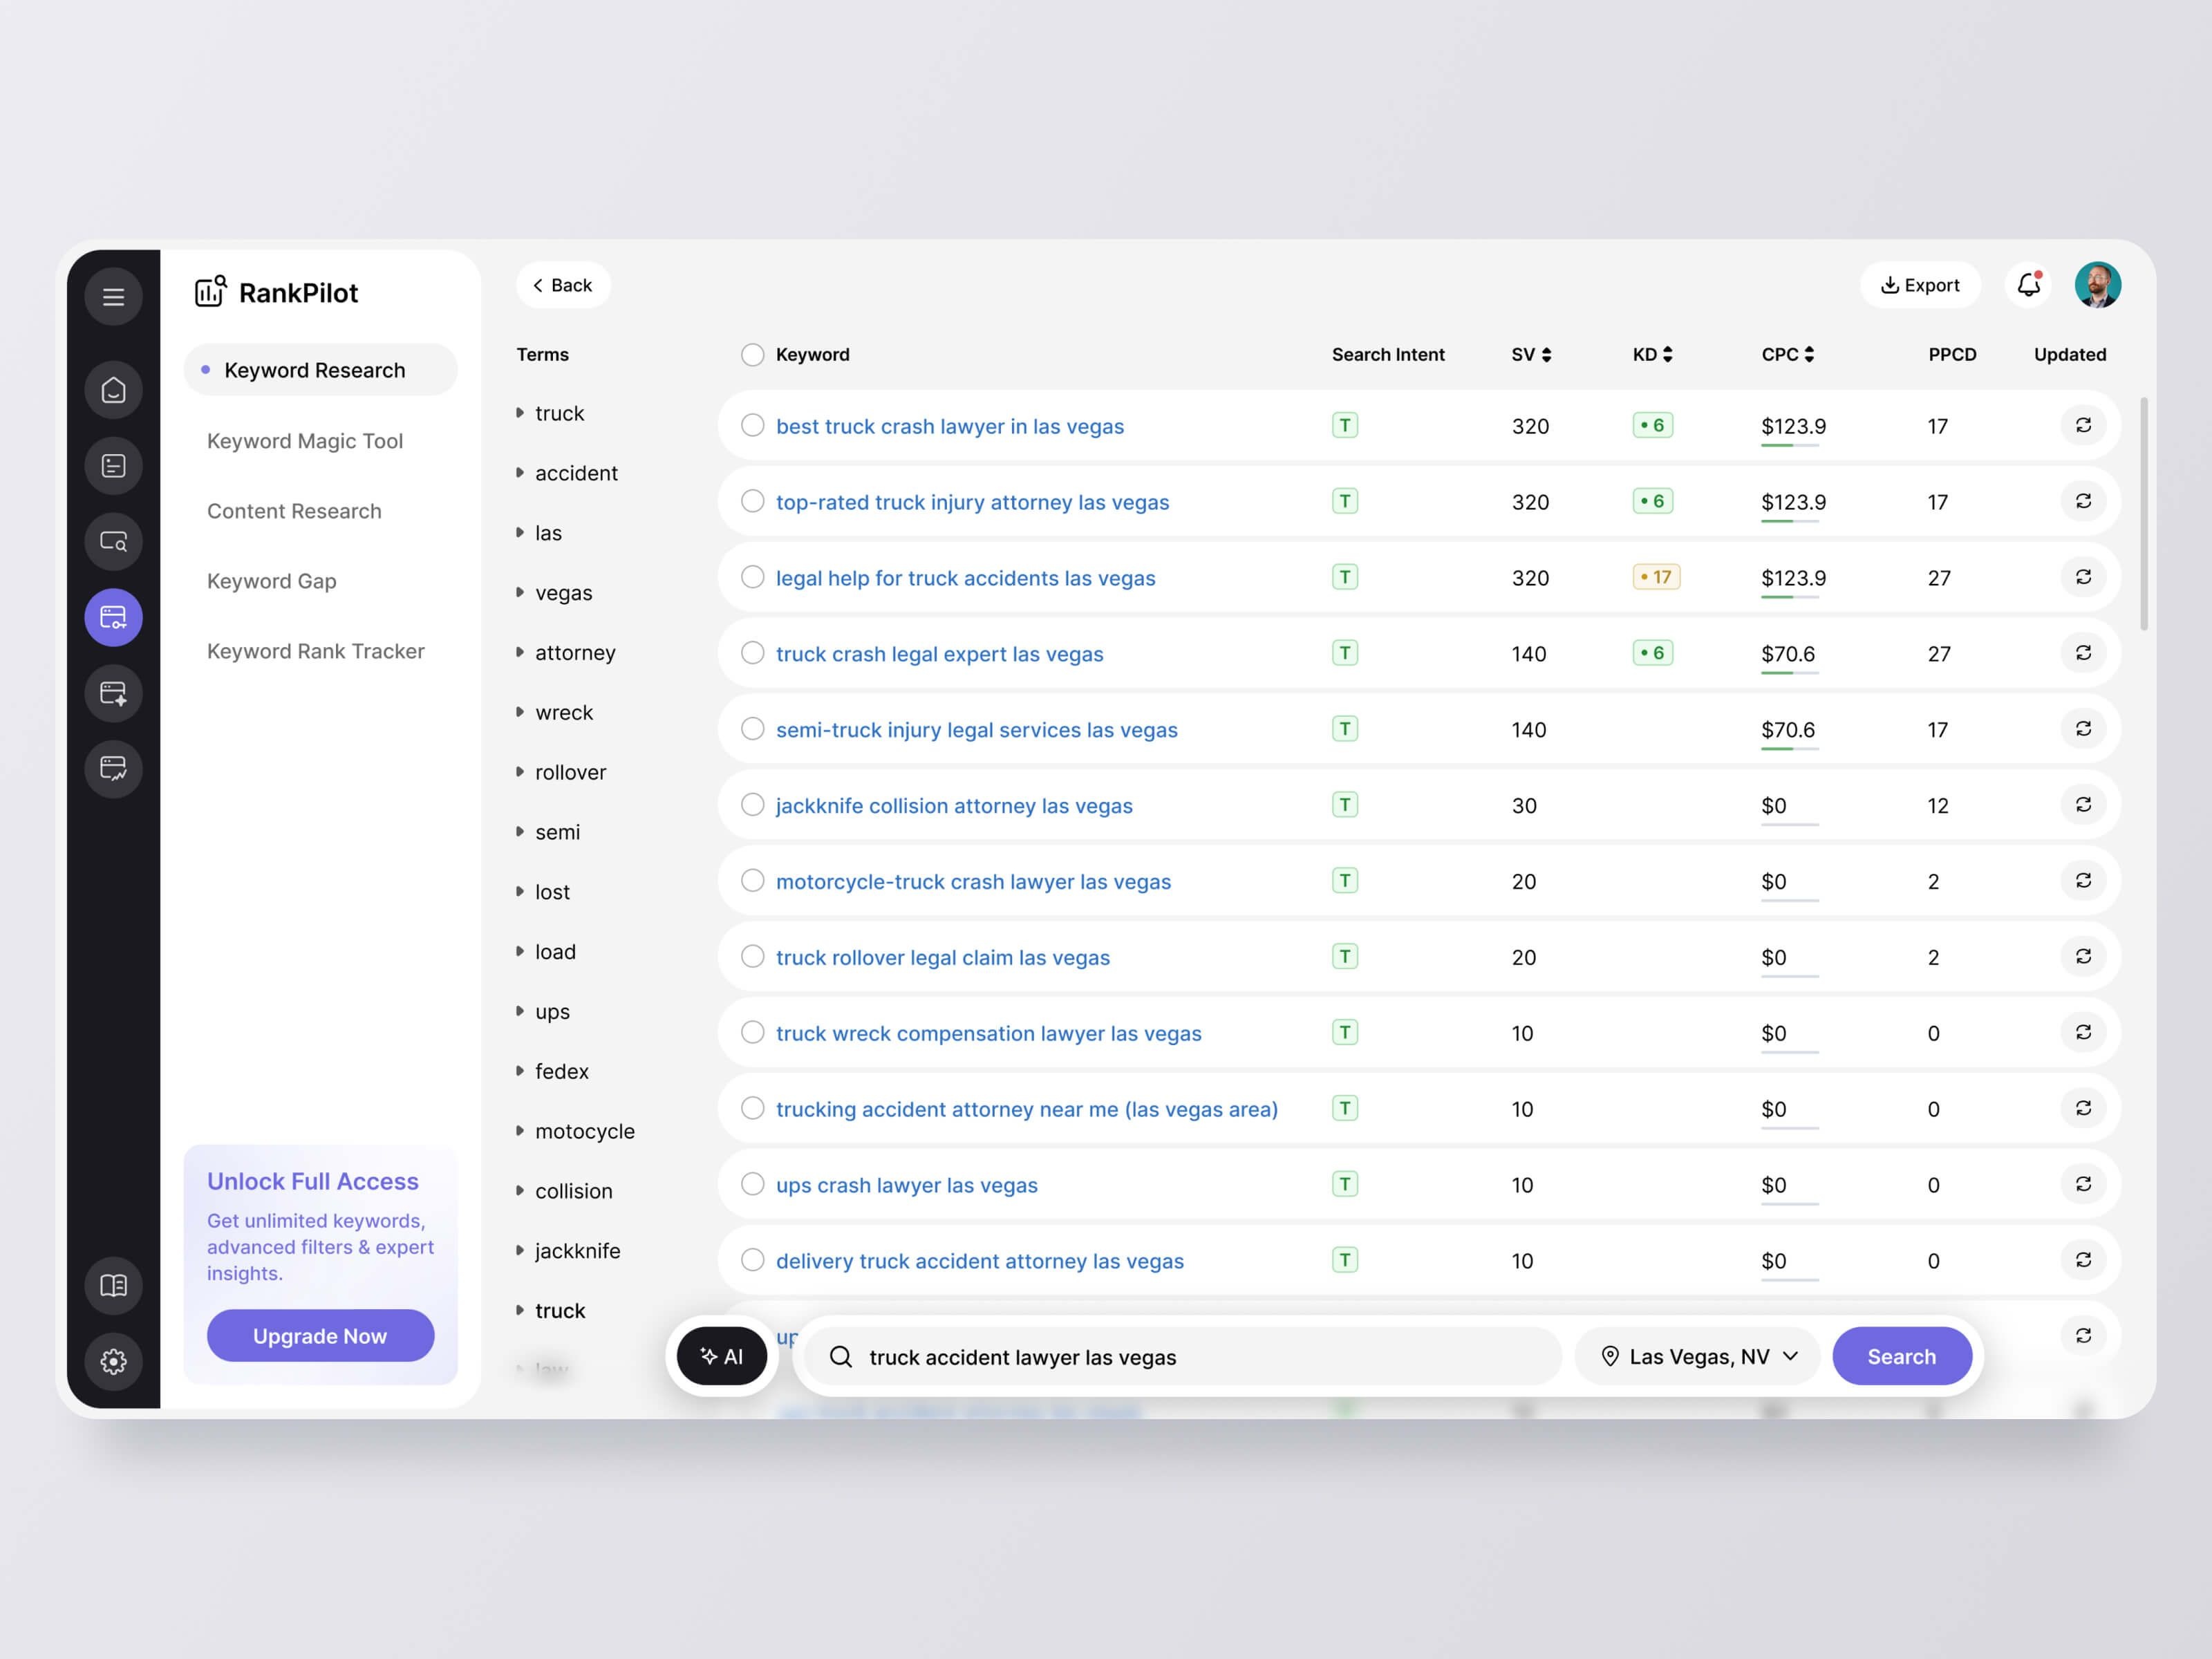Select 'ups crash lawyer las vegas' radio button

pos(752,1184)
